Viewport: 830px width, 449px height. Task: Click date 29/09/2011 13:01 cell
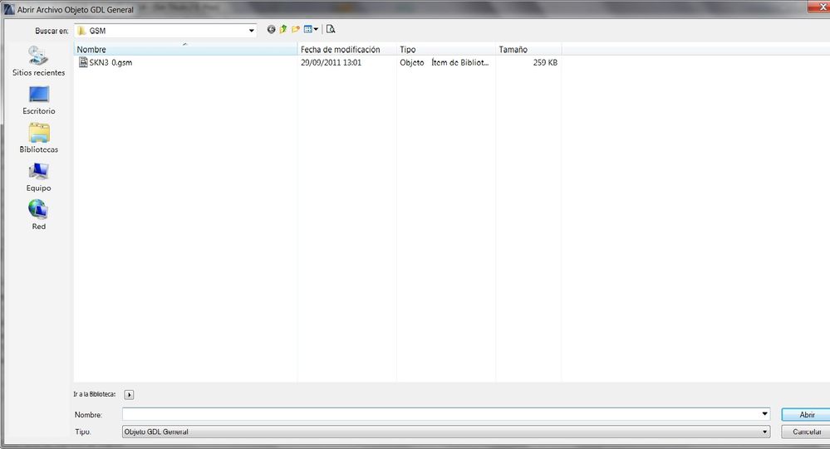click(x=331, y=62)
